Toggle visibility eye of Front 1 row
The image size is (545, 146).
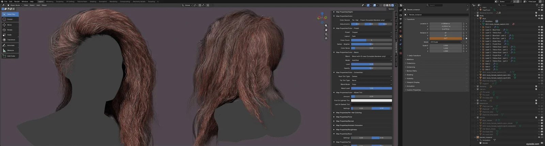coord(539,27)
